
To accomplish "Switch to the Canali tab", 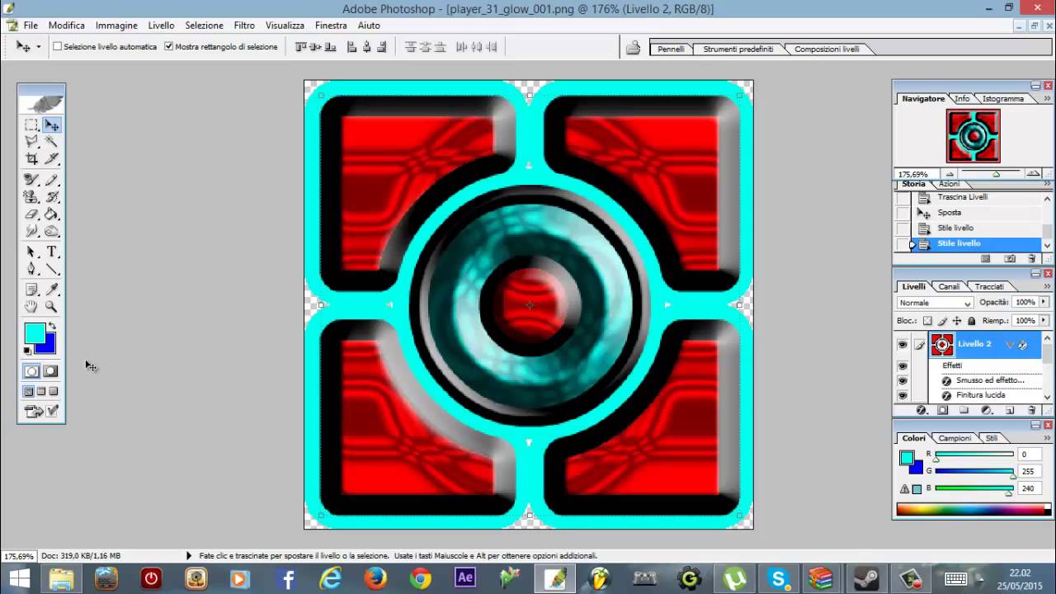I will (x=949, y=286).
